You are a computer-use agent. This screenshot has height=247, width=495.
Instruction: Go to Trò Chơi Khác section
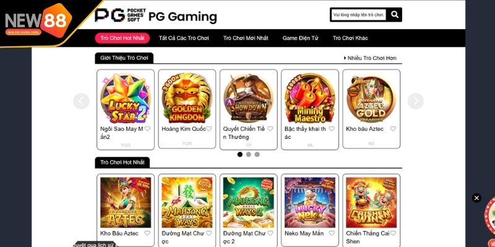coord(350,38)
